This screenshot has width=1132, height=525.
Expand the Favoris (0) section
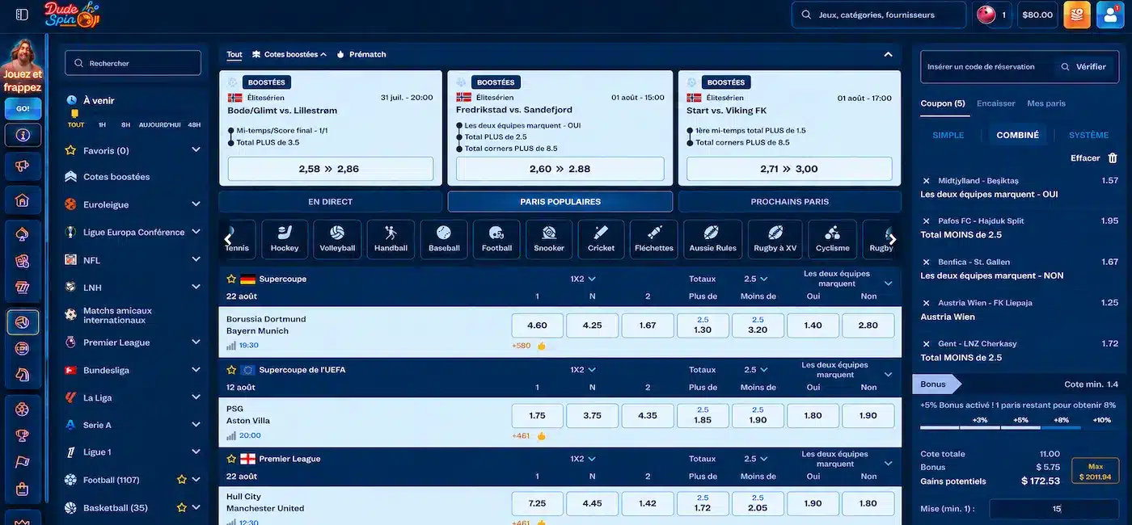pos(196,150)
